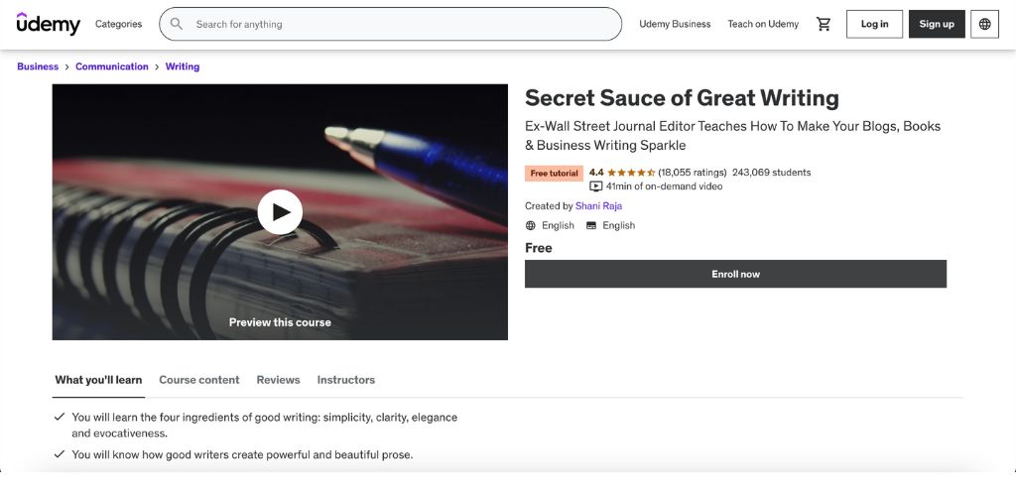Open the Categories menu
The height and width of the screenshot is (496, 1016).
pyautogui.click(x=119, y=24)
